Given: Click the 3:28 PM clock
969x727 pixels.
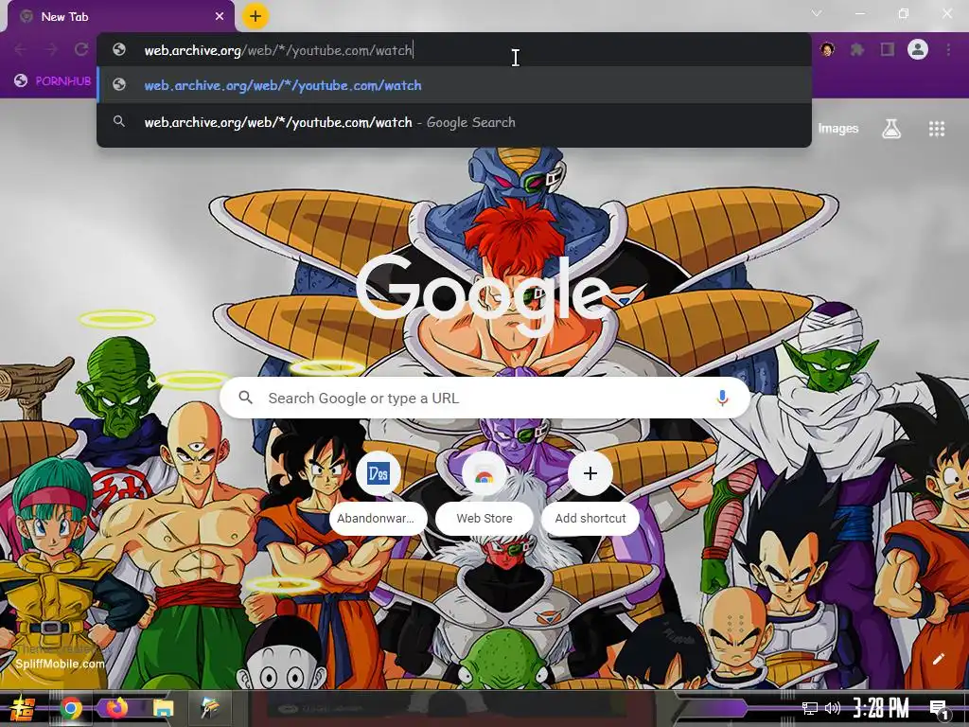Looking at the screenshot, I should pyautogui.click(x=881, y=708).
